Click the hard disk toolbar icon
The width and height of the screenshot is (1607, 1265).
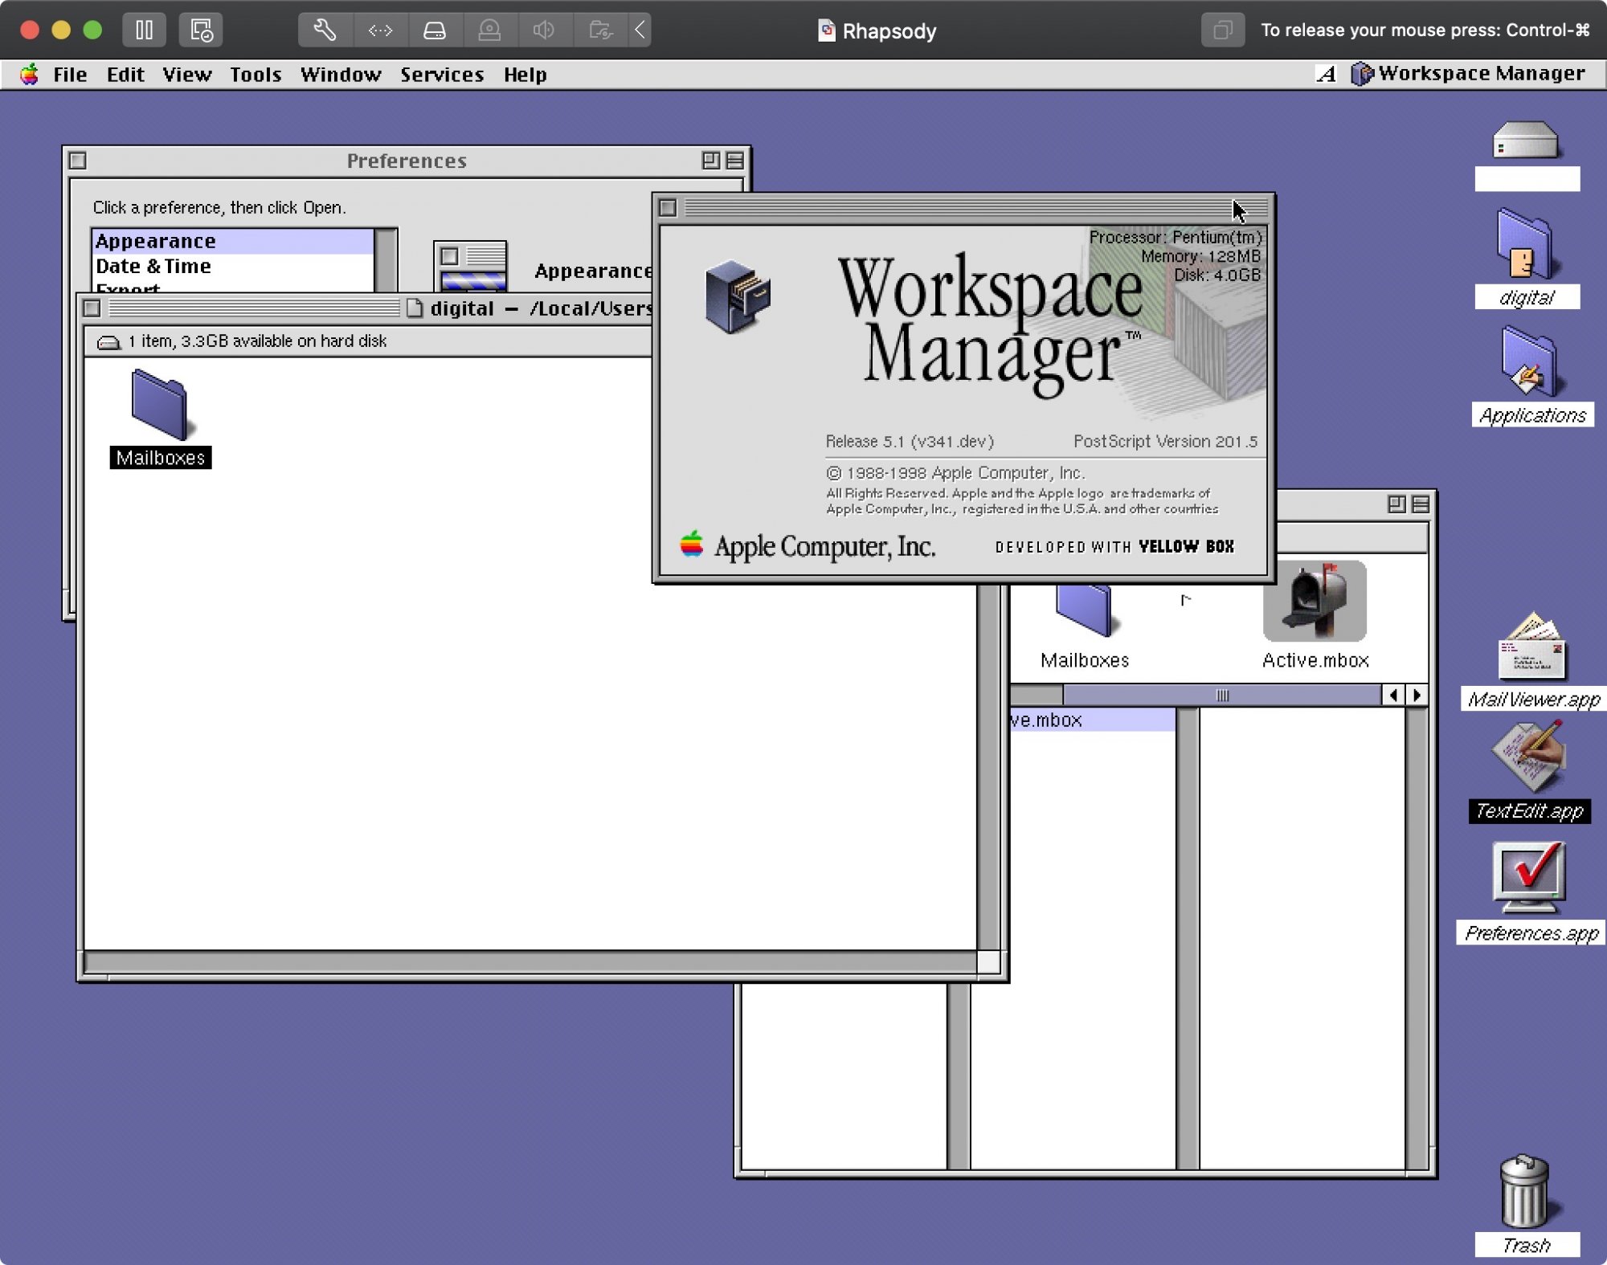click(435, 31)
